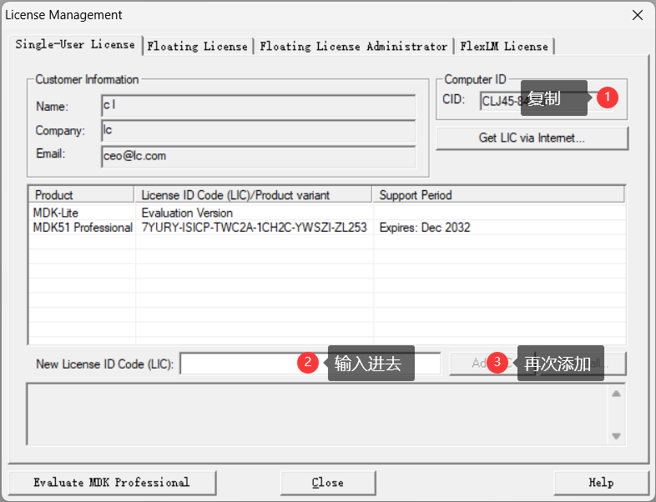Click the 再次添加 annotation label

pyautogui.click(x=560, y=364)
